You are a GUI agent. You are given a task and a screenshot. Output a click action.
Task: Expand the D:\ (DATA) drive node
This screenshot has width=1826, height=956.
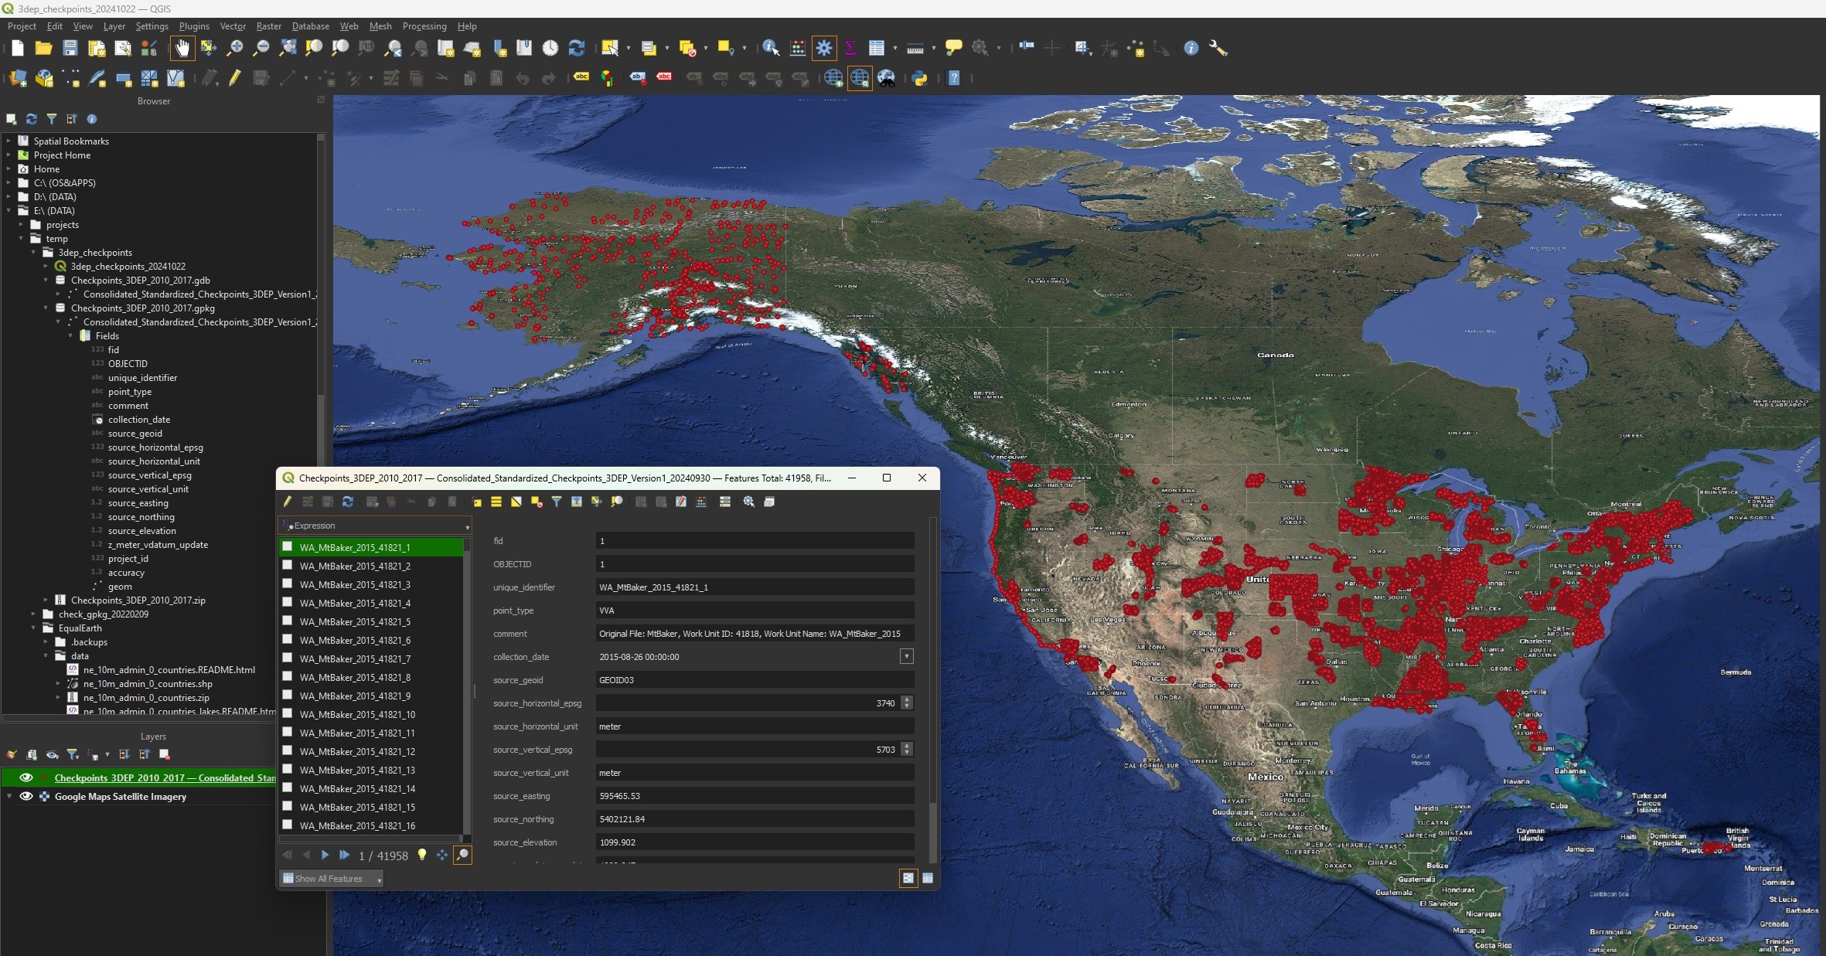tap(9, 196)
